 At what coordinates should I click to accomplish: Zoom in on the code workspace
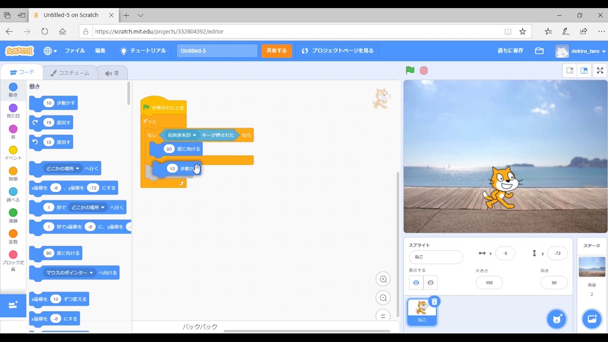(383, 279)
